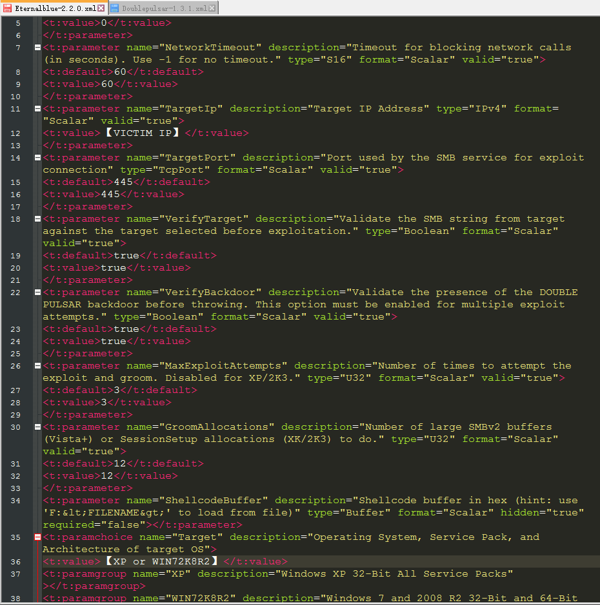Click the value true on line 20
Screen dimensions: 600x605
tap(114, 267)
